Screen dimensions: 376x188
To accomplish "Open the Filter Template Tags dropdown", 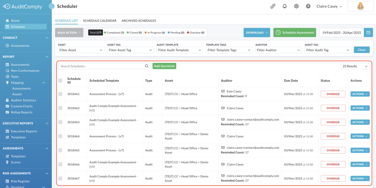I will click(229, 50).
